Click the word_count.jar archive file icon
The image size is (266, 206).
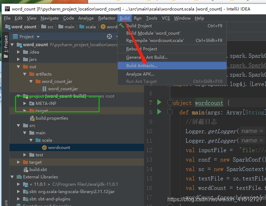(x=44, y=89)
